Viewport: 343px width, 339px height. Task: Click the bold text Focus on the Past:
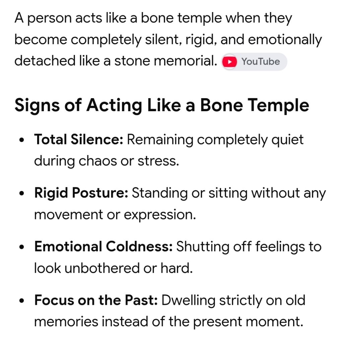point(96,300)
